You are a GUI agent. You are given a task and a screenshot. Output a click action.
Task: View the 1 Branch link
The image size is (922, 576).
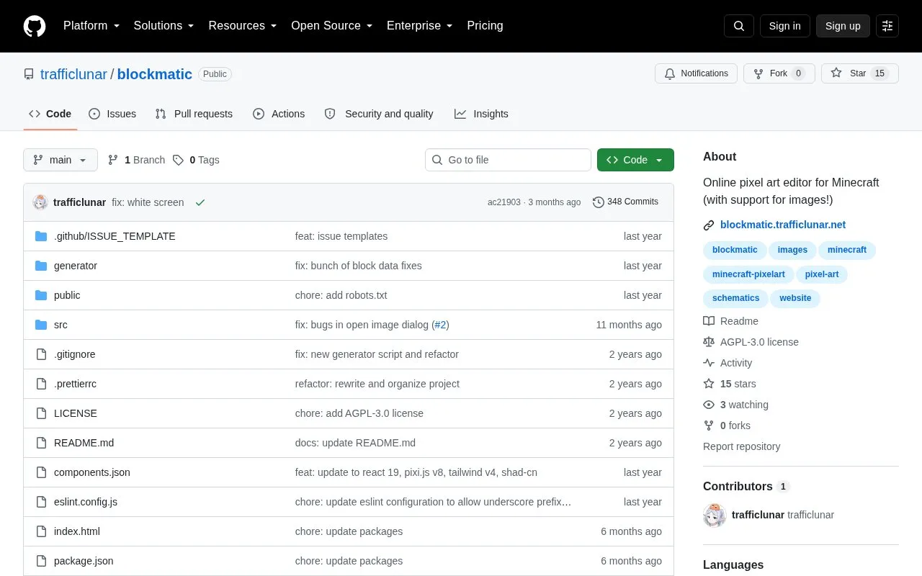pyautogui.click(x=136, y=160)
